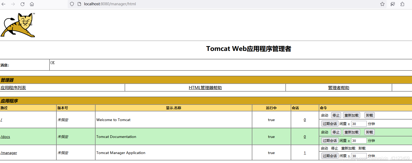
Task: Select the 'Tomcat Manager Application' display name
Action: [x=121, y=153]
